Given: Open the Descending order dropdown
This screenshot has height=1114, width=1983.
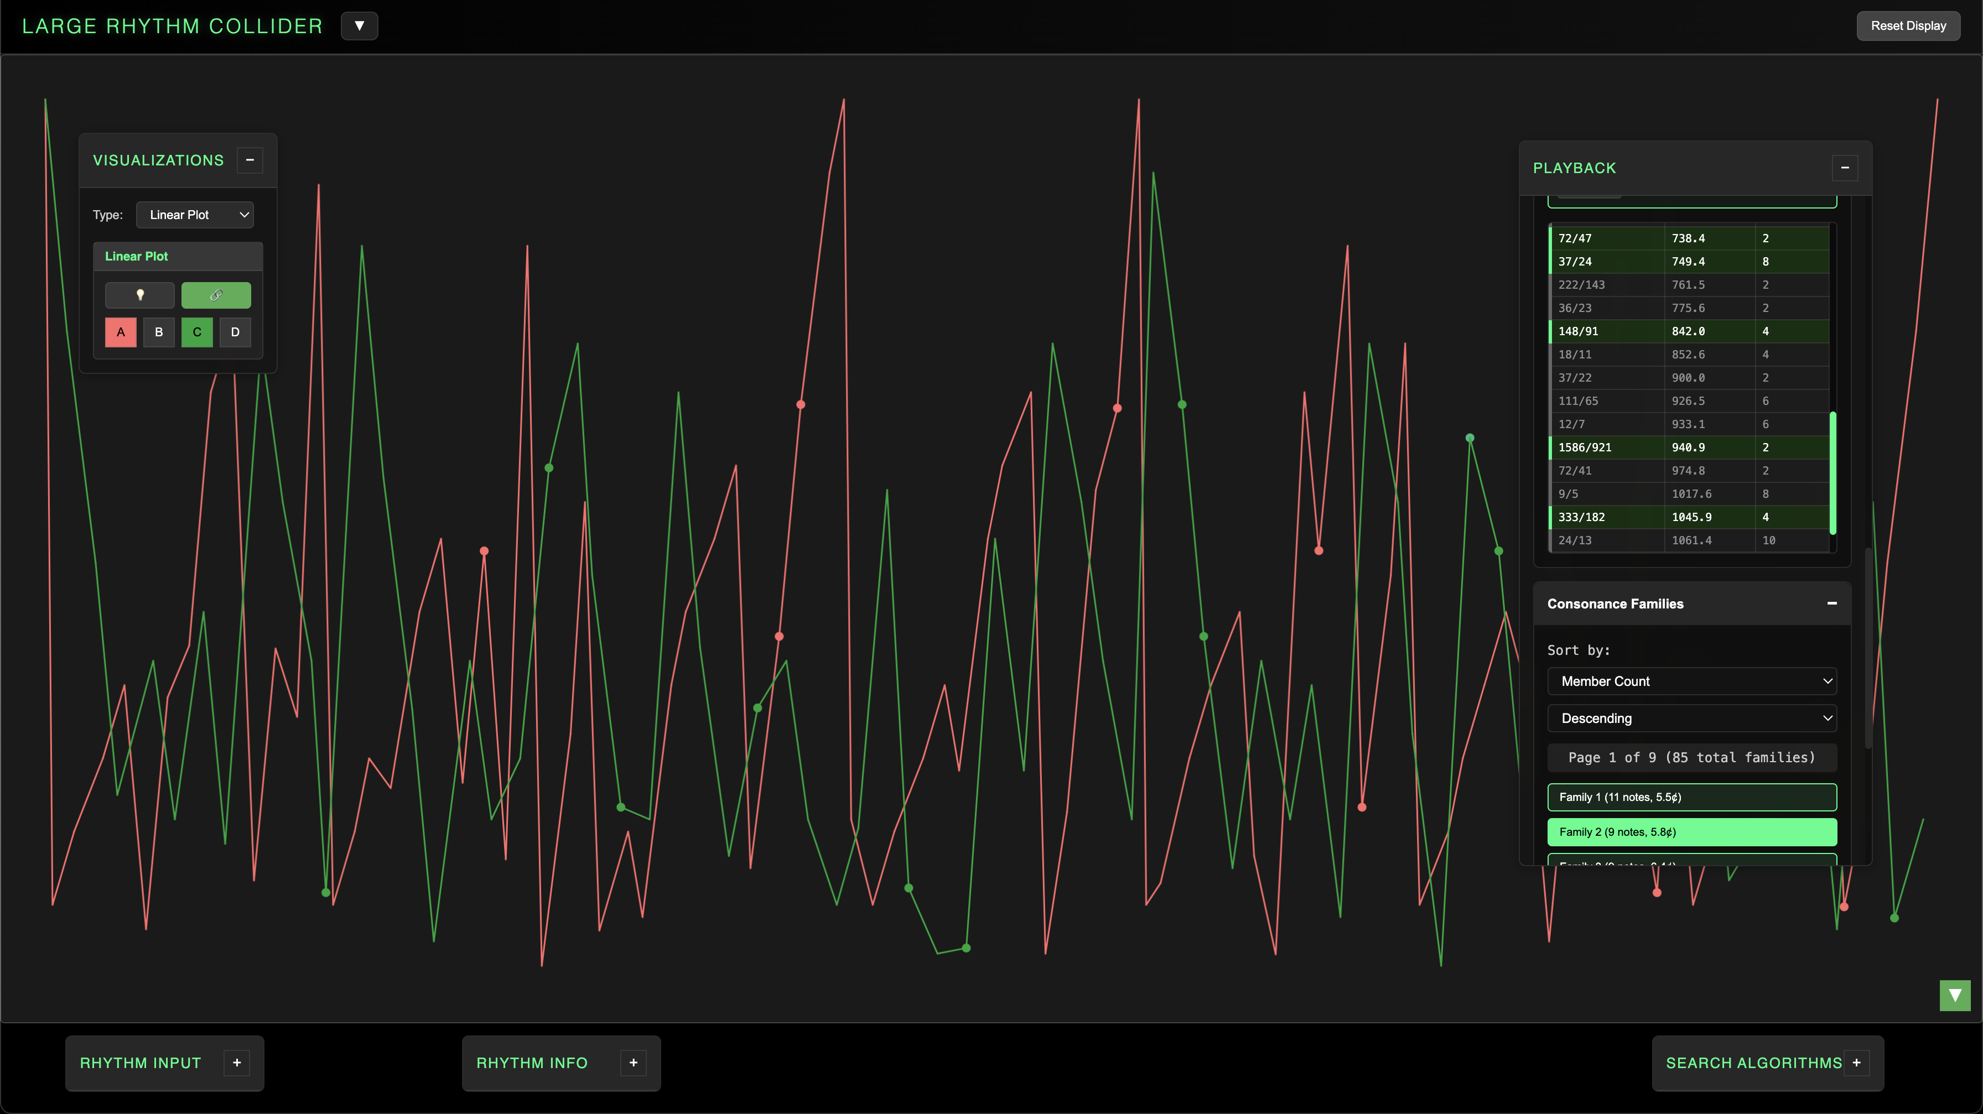Looking at the screenshot, I should (1691, 718).
